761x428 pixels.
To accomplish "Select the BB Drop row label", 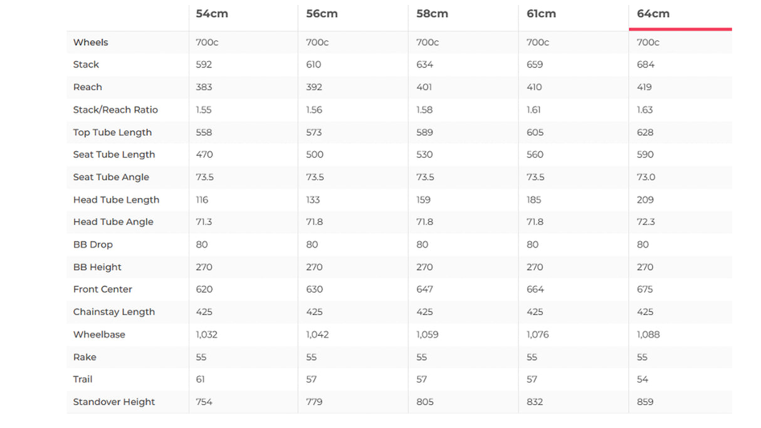I will pos(93,244).
